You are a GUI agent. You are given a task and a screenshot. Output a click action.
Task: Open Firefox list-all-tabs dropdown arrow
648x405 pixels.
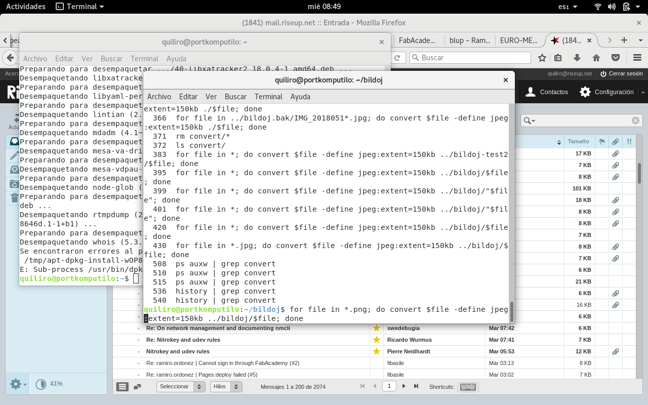[x=638, y=40]
